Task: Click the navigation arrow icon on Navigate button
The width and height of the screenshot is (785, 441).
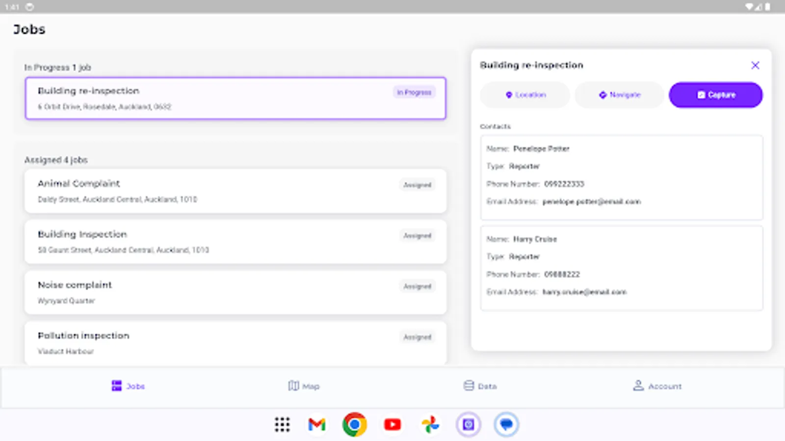Action: [603, 95]
